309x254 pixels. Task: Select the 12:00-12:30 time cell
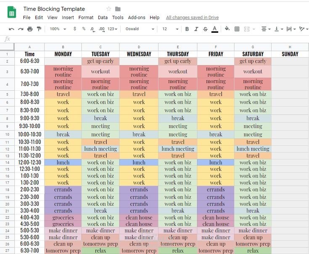click(x=29, y=162)
